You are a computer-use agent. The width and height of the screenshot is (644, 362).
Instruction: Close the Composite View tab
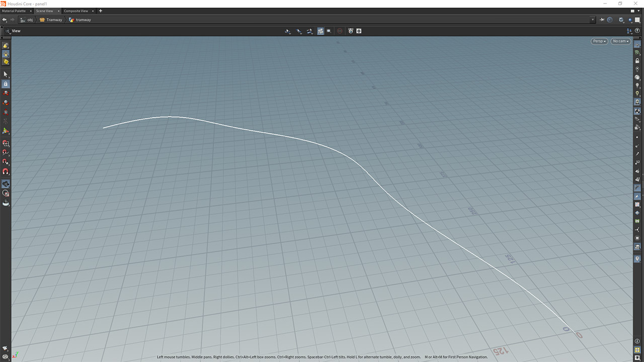(x=93, y=11)
